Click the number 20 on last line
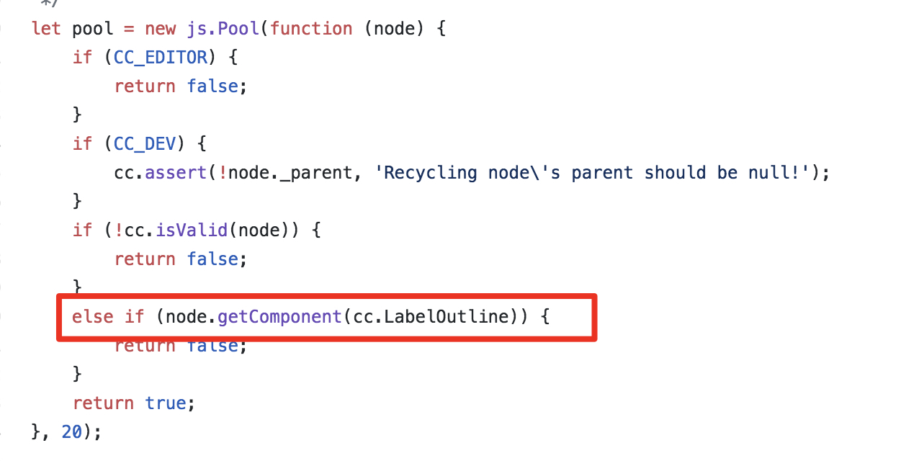The image size is (906, 461). (x=71, y=431)
